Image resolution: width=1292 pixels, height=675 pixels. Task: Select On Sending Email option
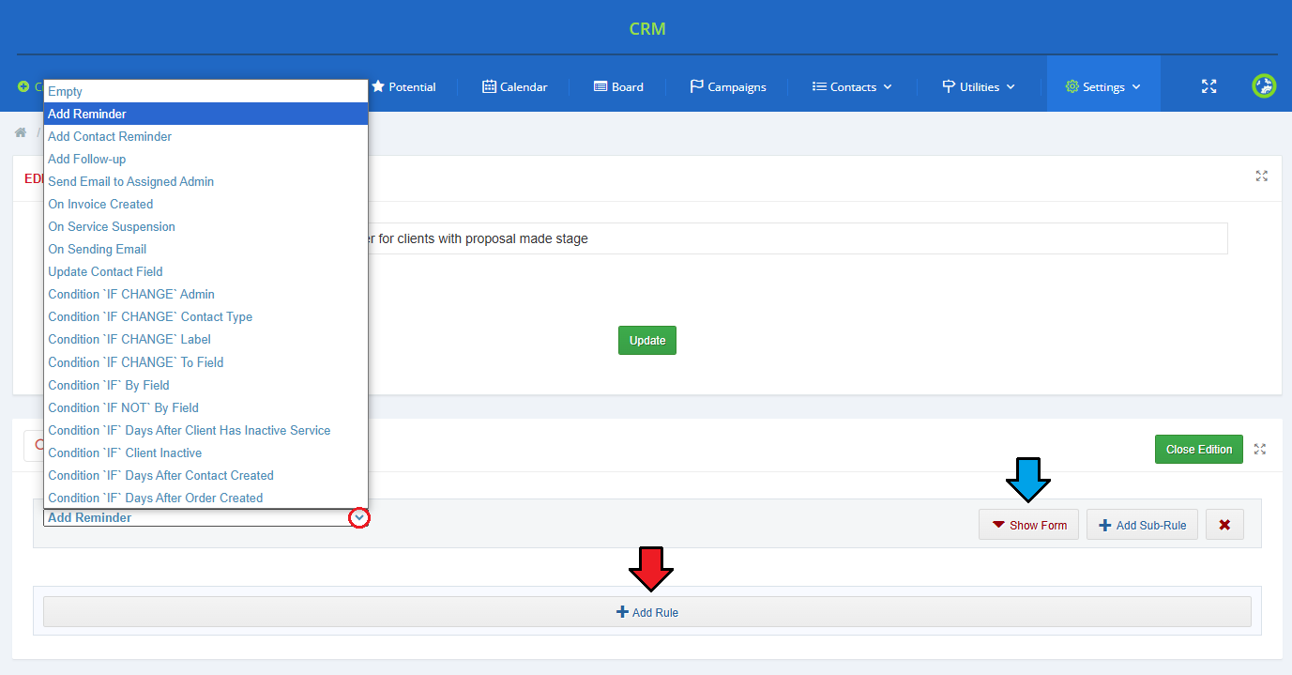(x=205, y=249)
